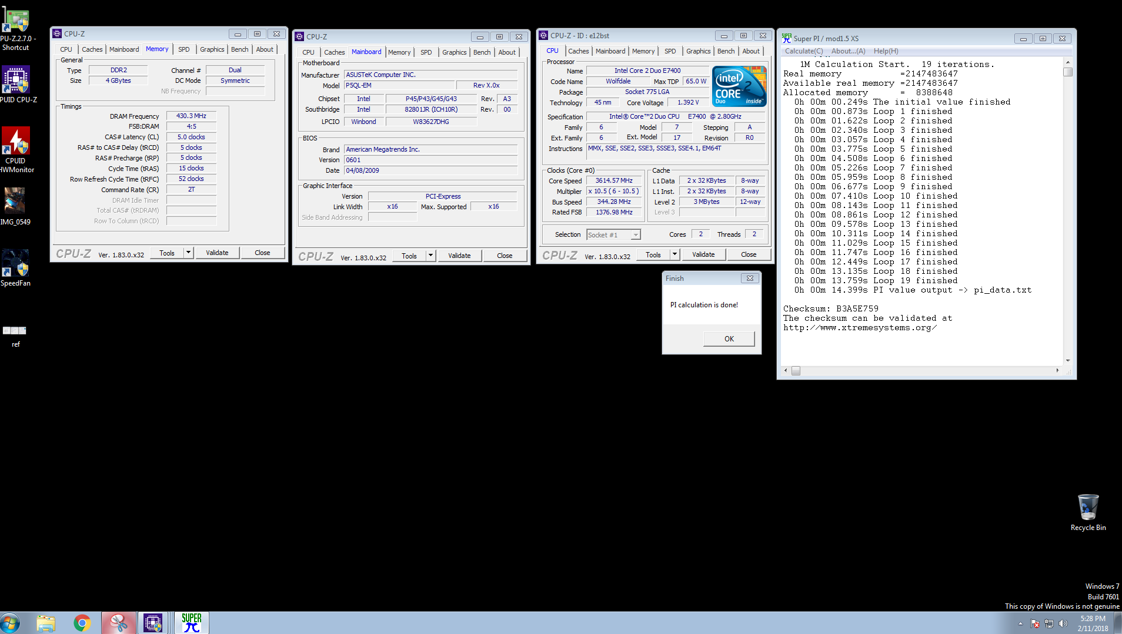Click the Multiplier x 10.5 field
The height and width of the screenshot is (634, 1122).
[x=614, y=191]
